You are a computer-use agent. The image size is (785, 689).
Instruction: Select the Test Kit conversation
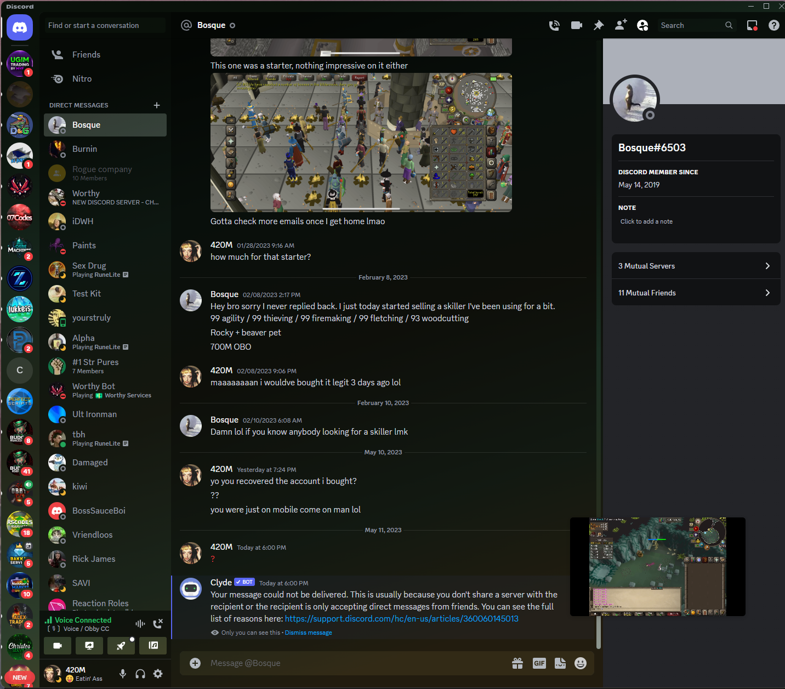[x=105, y=294]
